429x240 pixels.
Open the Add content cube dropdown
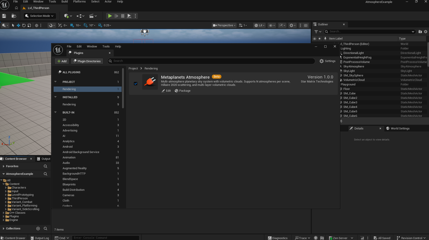[x=67, y=16]
